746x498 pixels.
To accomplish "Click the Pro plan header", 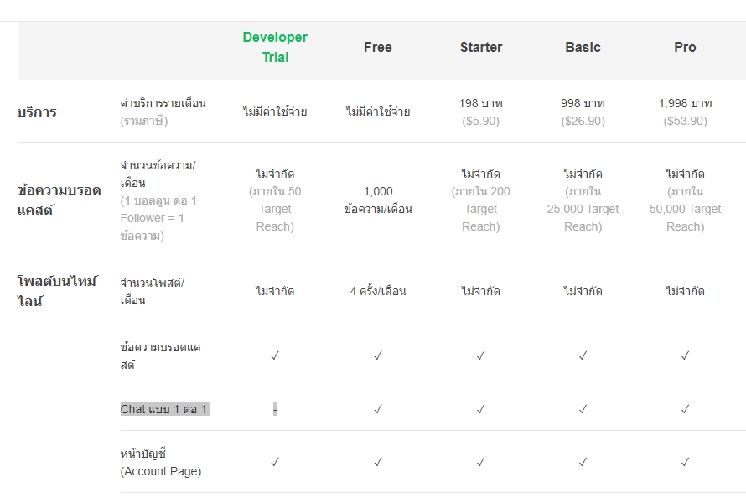I will 685,47.
